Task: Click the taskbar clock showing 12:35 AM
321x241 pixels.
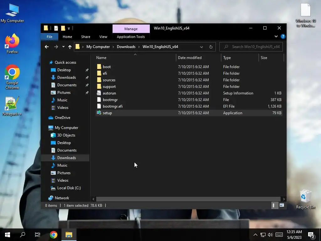Action: tap(294, 235)
